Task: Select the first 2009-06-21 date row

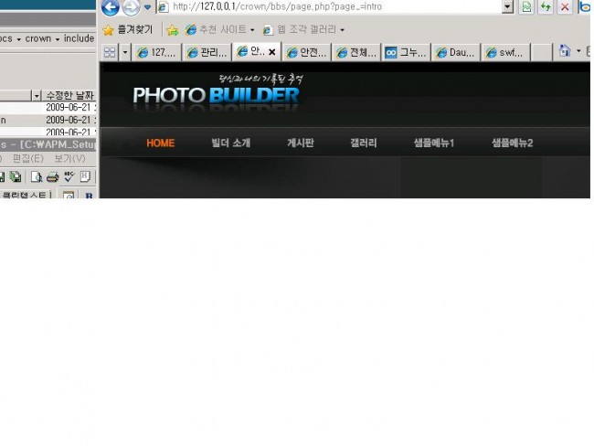Action: coord(48,107)
